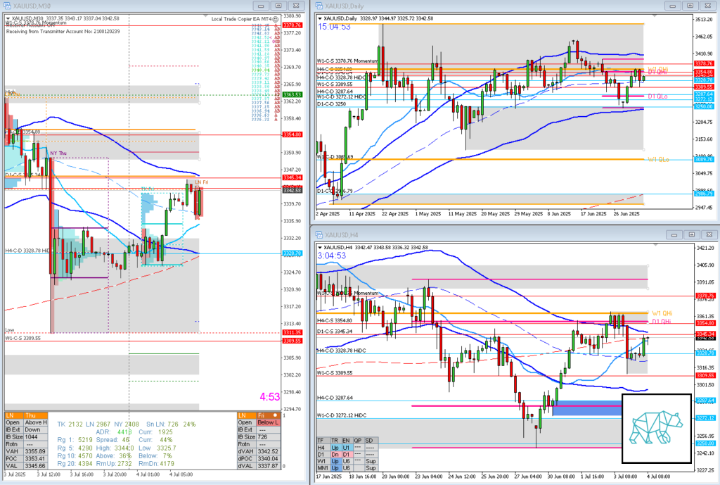Click the Expert Advisor smiley face icon
The image size is (720, 485).
point(276,19)
